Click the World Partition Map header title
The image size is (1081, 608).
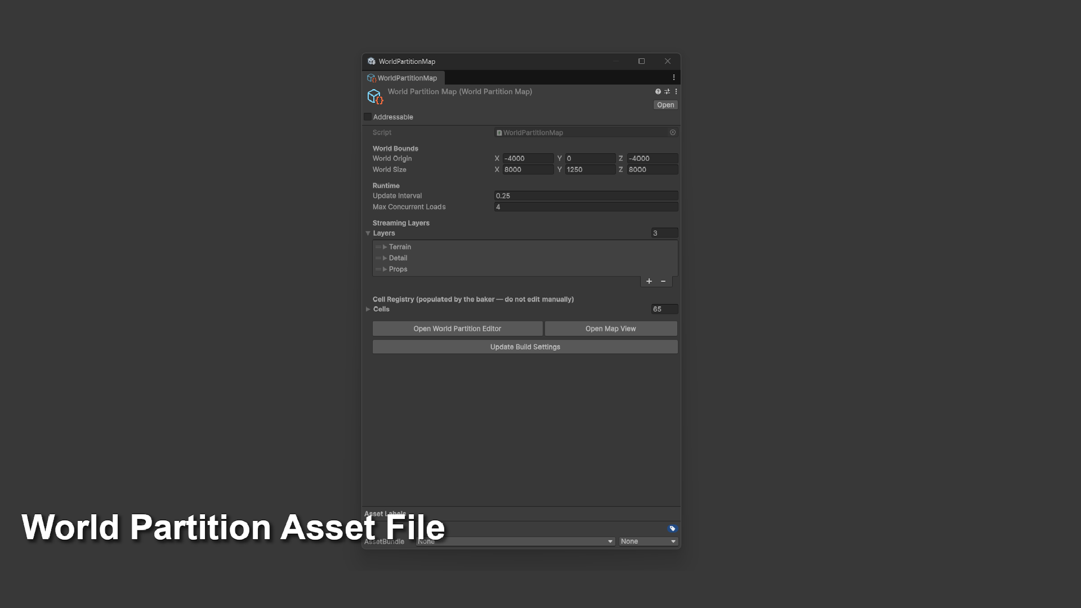(x=459, y=92)
